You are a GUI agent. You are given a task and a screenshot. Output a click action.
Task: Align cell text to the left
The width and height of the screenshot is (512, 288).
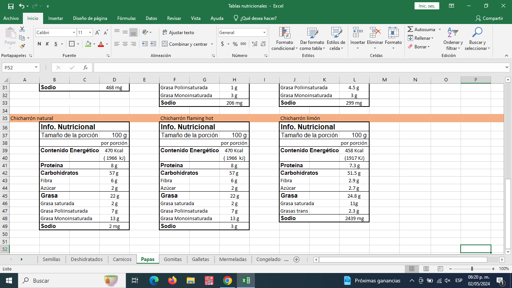(117, 44)
